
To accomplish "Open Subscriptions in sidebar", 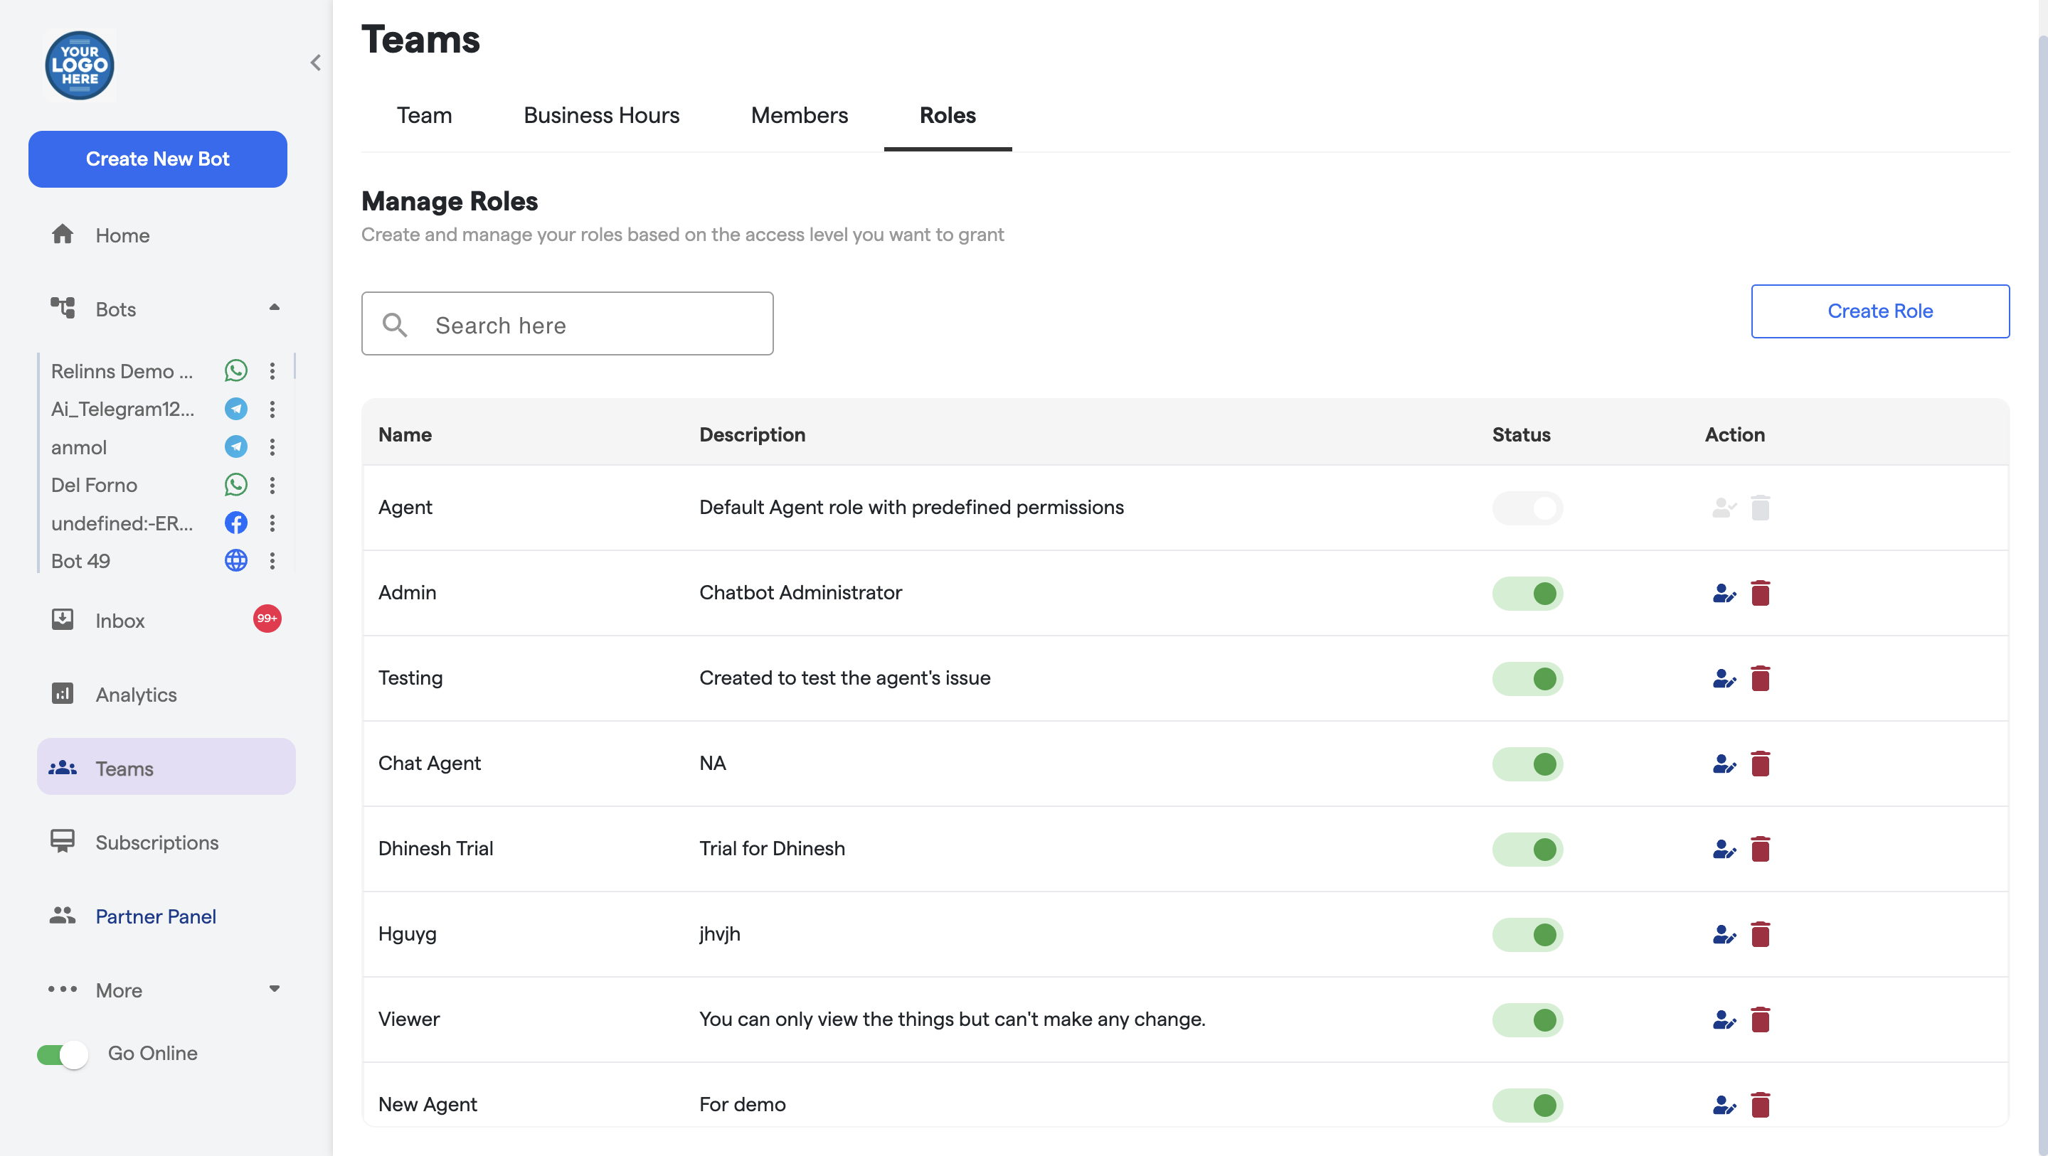I will coord(156,842).
